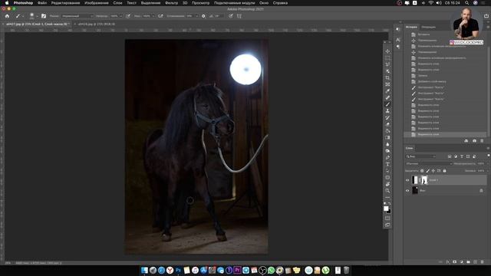Open Spotlight search in menu bar
This screenshot has width=491, height=276.
point(466,3)
